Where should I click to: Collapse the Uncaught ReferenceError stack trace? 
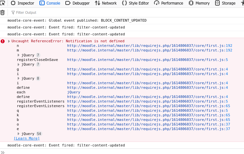(x=9, y=41)
